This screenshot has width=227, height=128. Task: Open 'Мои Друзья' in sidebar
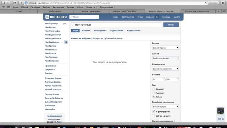(50, 27)
